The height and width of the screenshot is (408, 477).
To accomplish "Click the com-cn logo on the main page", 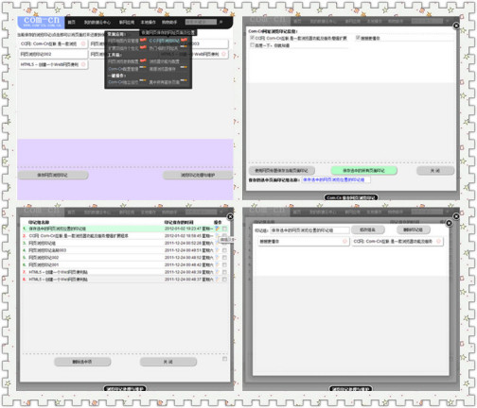I will click(41, 22).
